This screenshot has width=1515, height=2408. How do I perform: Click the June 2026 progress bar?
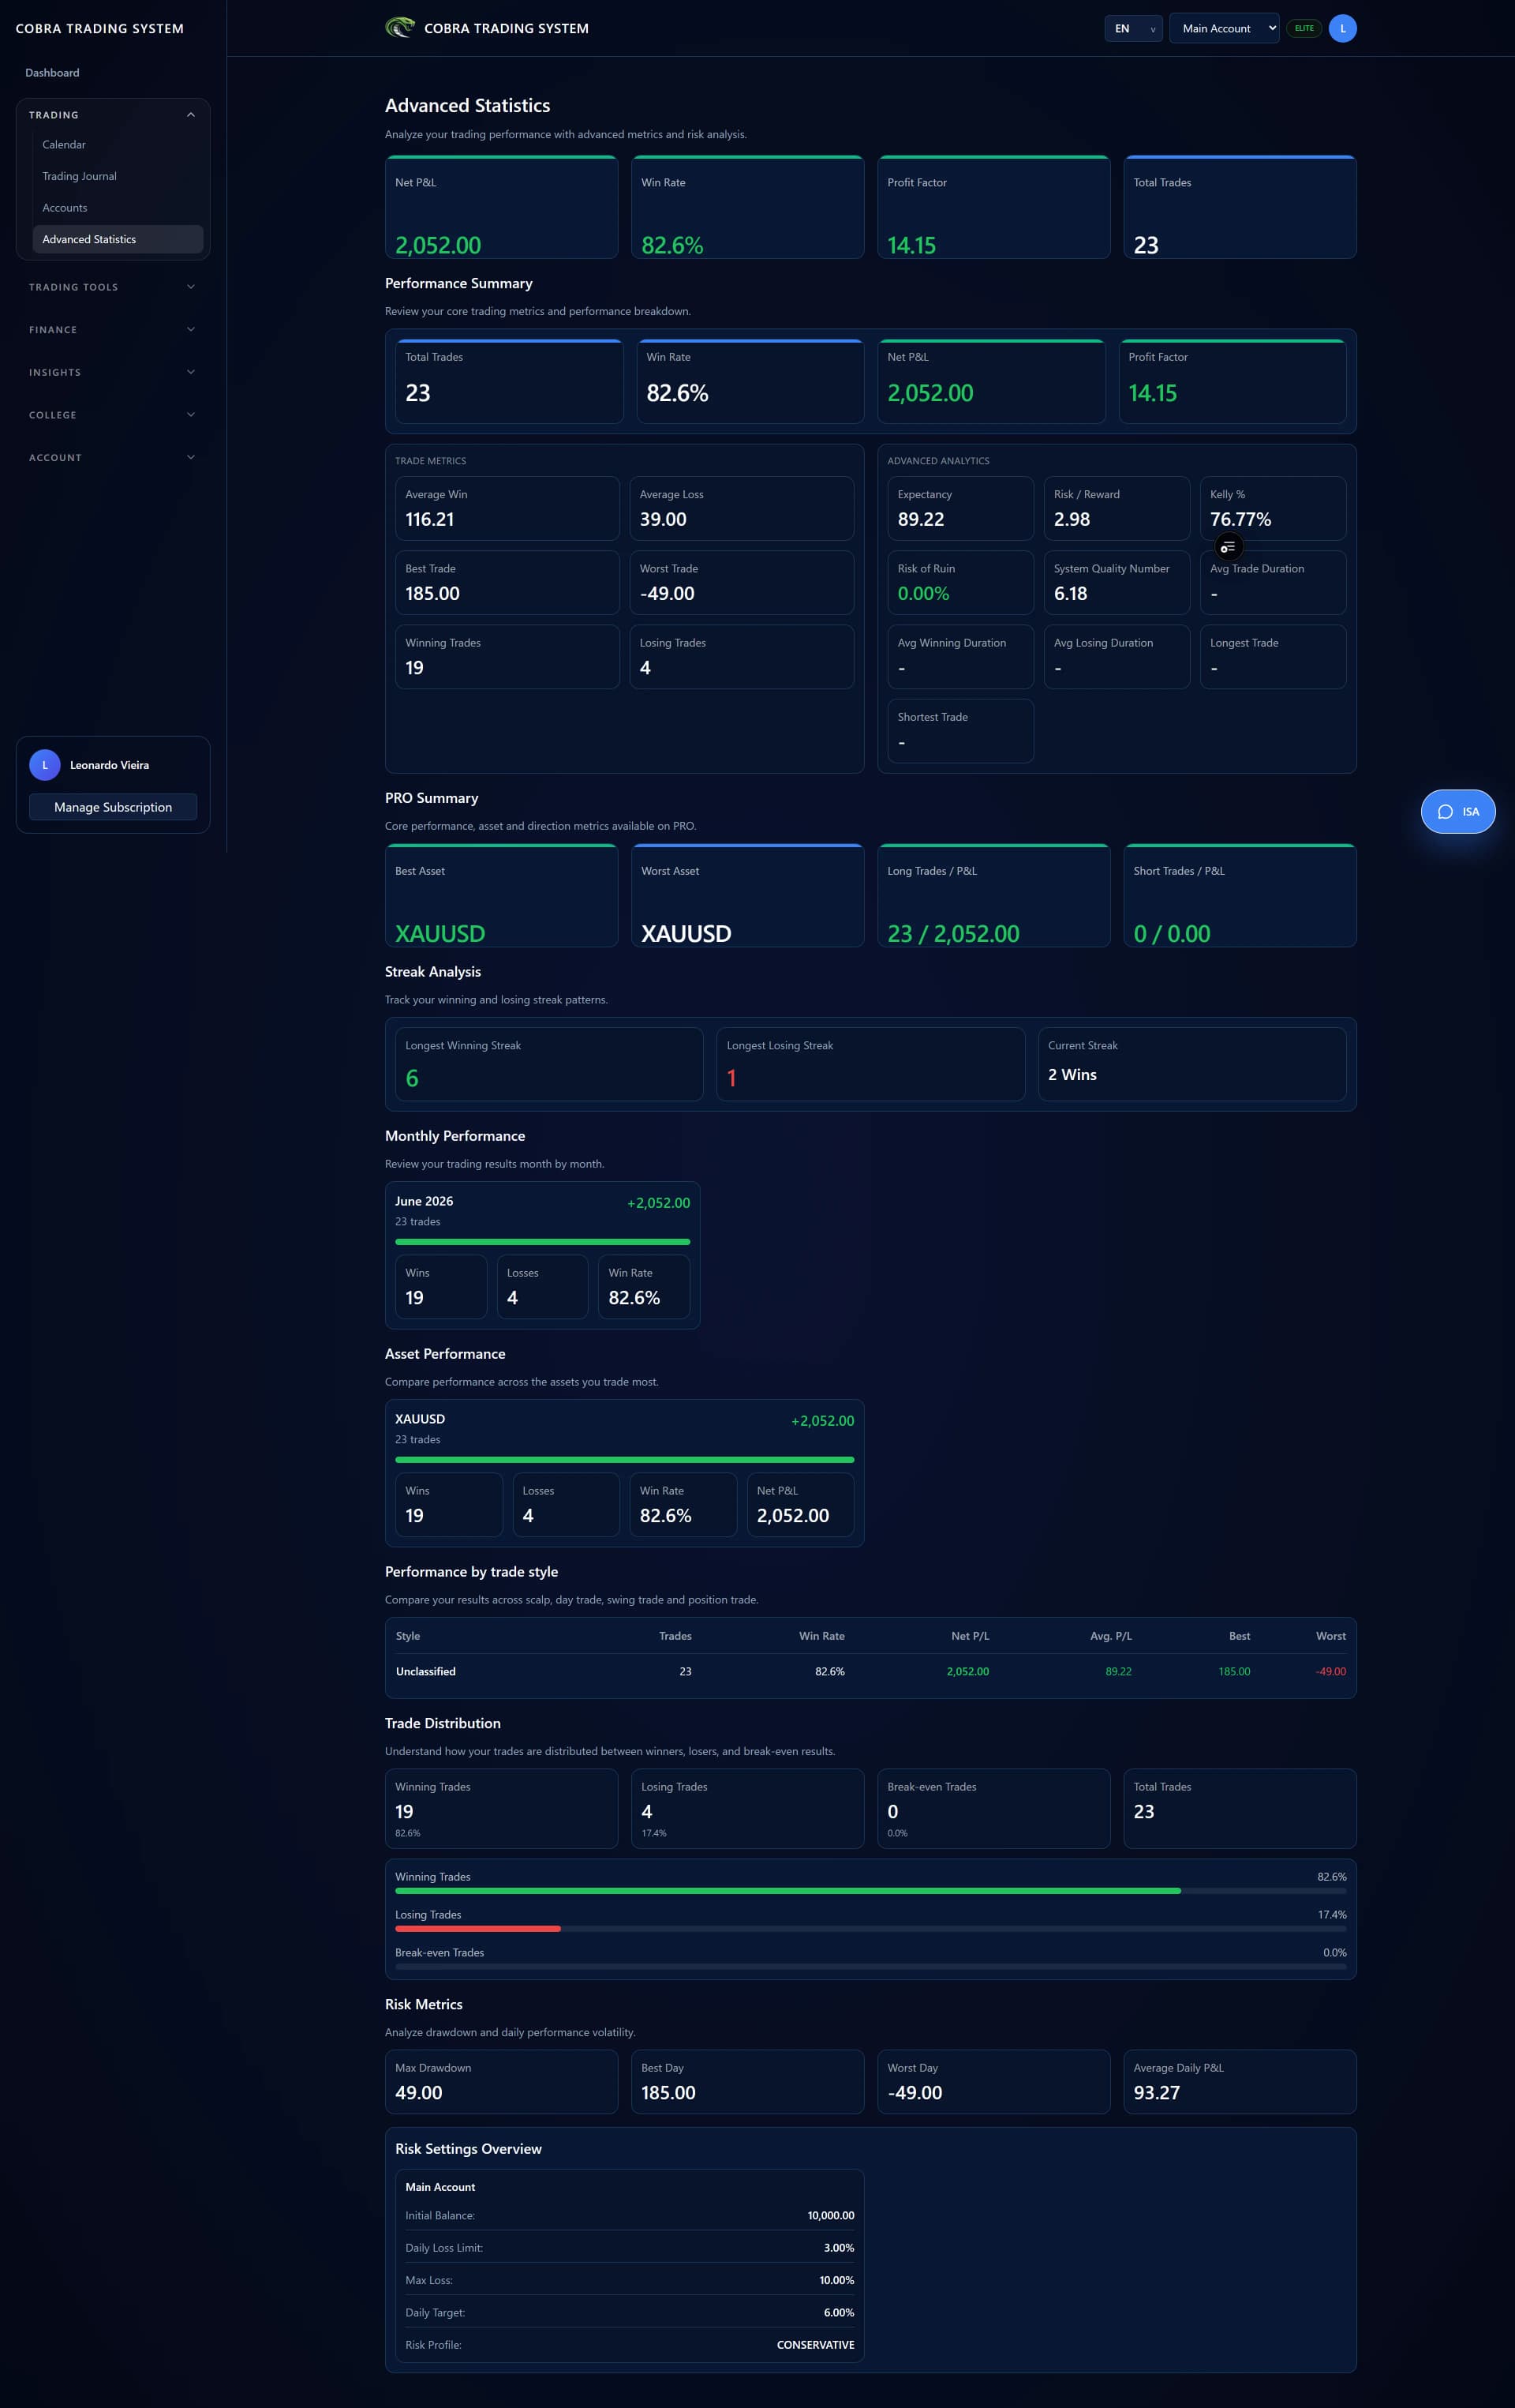pyautogui.click(x=543, y=1242)
